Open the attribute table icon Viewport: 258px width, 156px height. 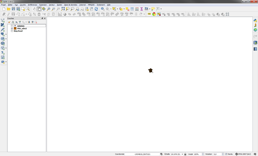(x=132, y=9)
